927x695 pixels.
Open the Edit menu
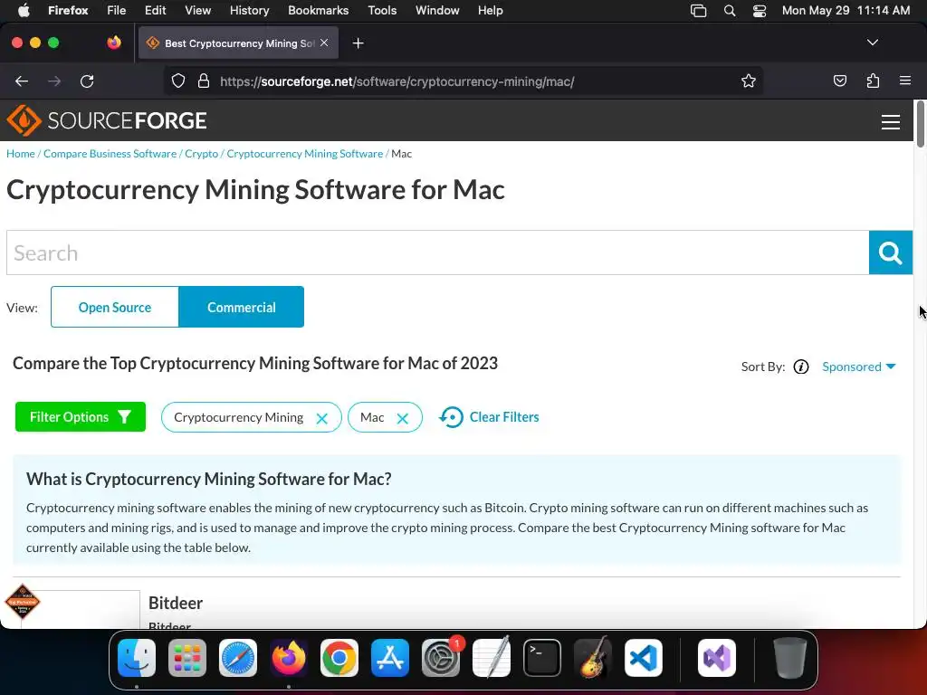point(155,10)
